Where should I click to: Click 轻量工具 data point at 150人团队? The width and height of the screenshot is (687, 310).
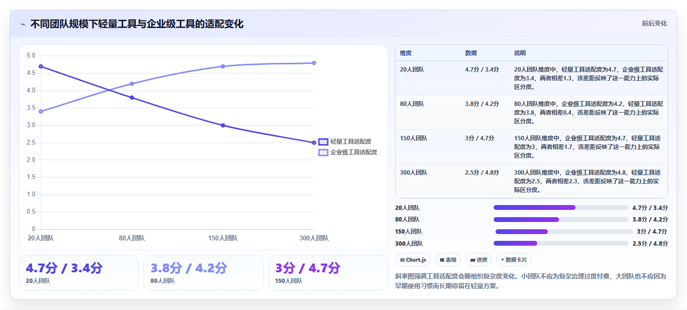223,125
